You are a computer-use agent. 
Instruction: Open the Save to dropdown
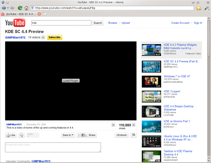point(68,135)
